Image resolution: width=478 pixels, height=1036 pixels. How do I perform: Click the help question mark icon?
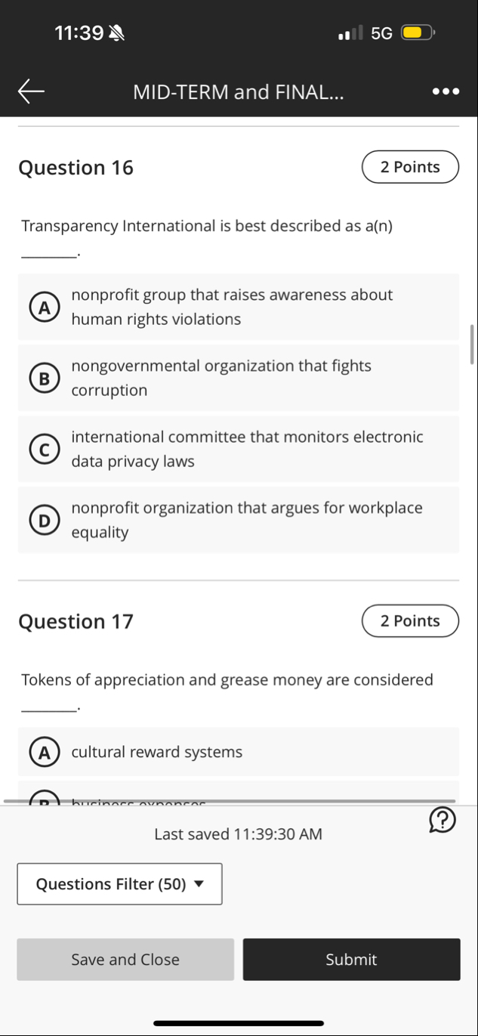pyautogui.click(x=443, y=821)
